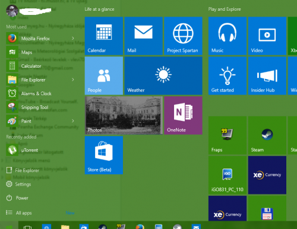Launch the purple OneNote tile
Viewport: 297px width, 229px height.
pyautogui.click(x=183, y=115)
